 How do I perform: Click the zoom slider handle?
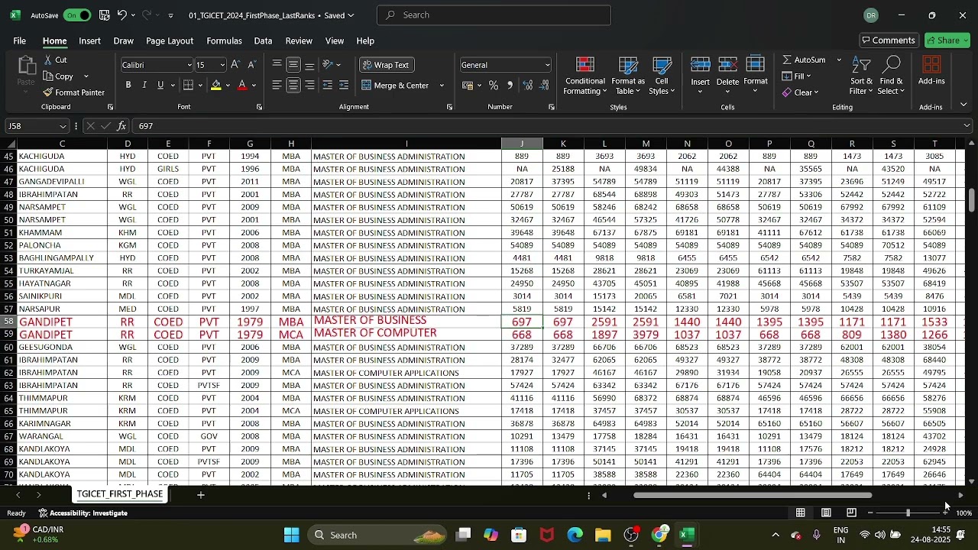pyautogui.click(x=908, y=513)
